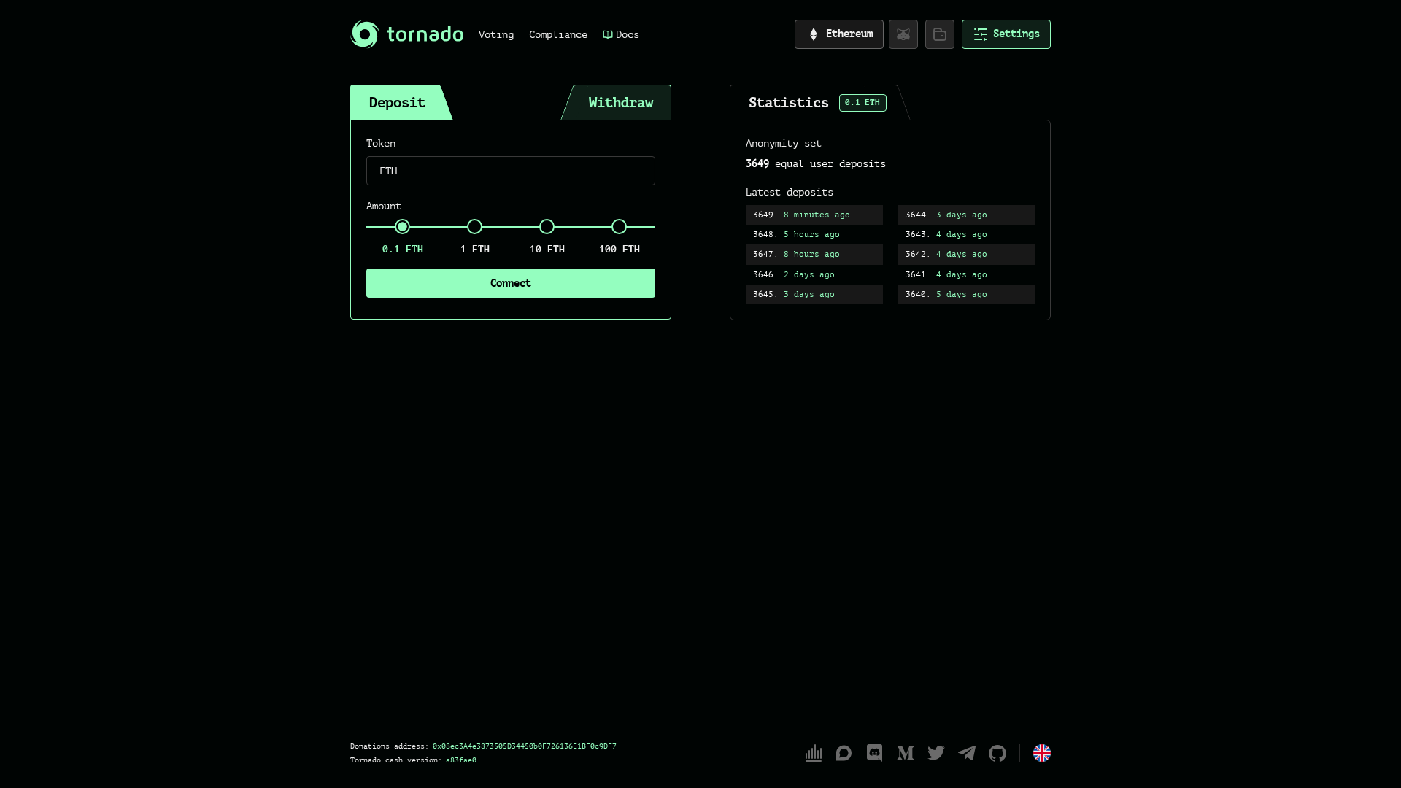Open the Telegram icon in footer
The width and height of the screenshot is (1401, 788).
(967, 753)
